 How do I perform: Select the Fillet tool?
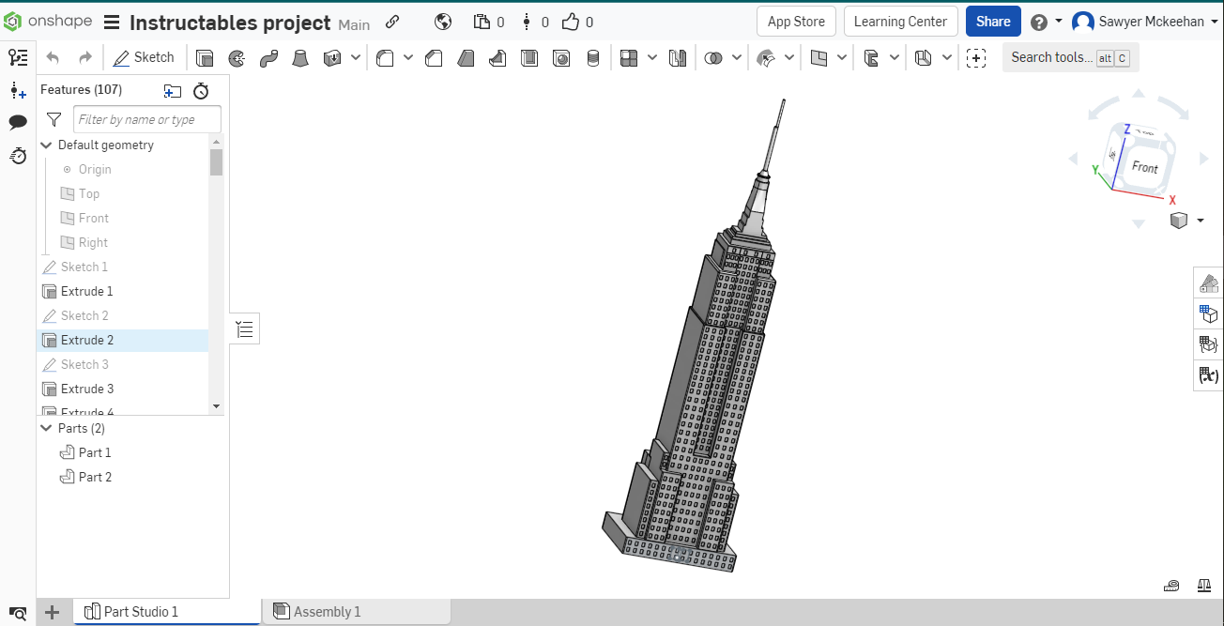click(385, 58)
